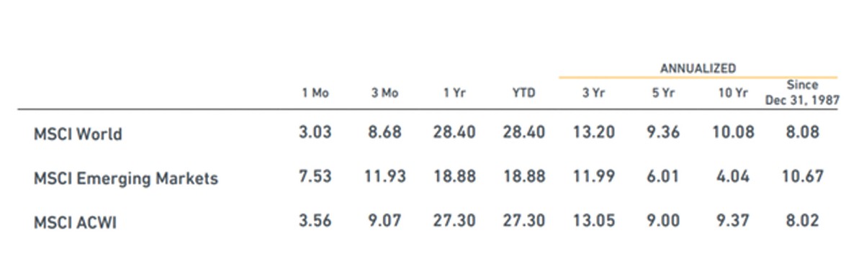
Task: Click MSCI World 1 Yr value 28.40
Action: 454,132
